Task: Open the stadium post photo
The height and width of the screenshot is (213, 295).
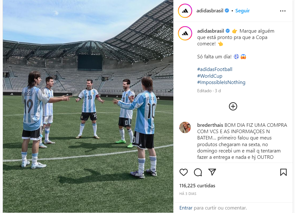Action: click(88, 106)
